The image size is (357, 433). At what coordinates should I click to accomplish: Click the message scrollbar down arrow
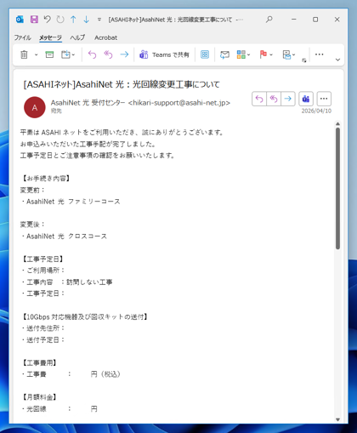pos(337,419)
